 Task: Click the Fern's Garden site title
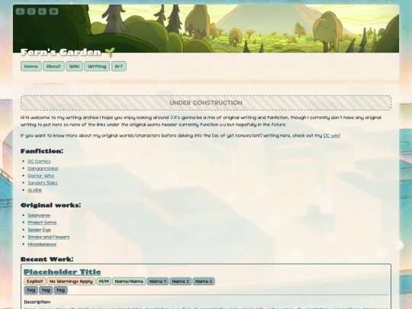tap(61, 52)
